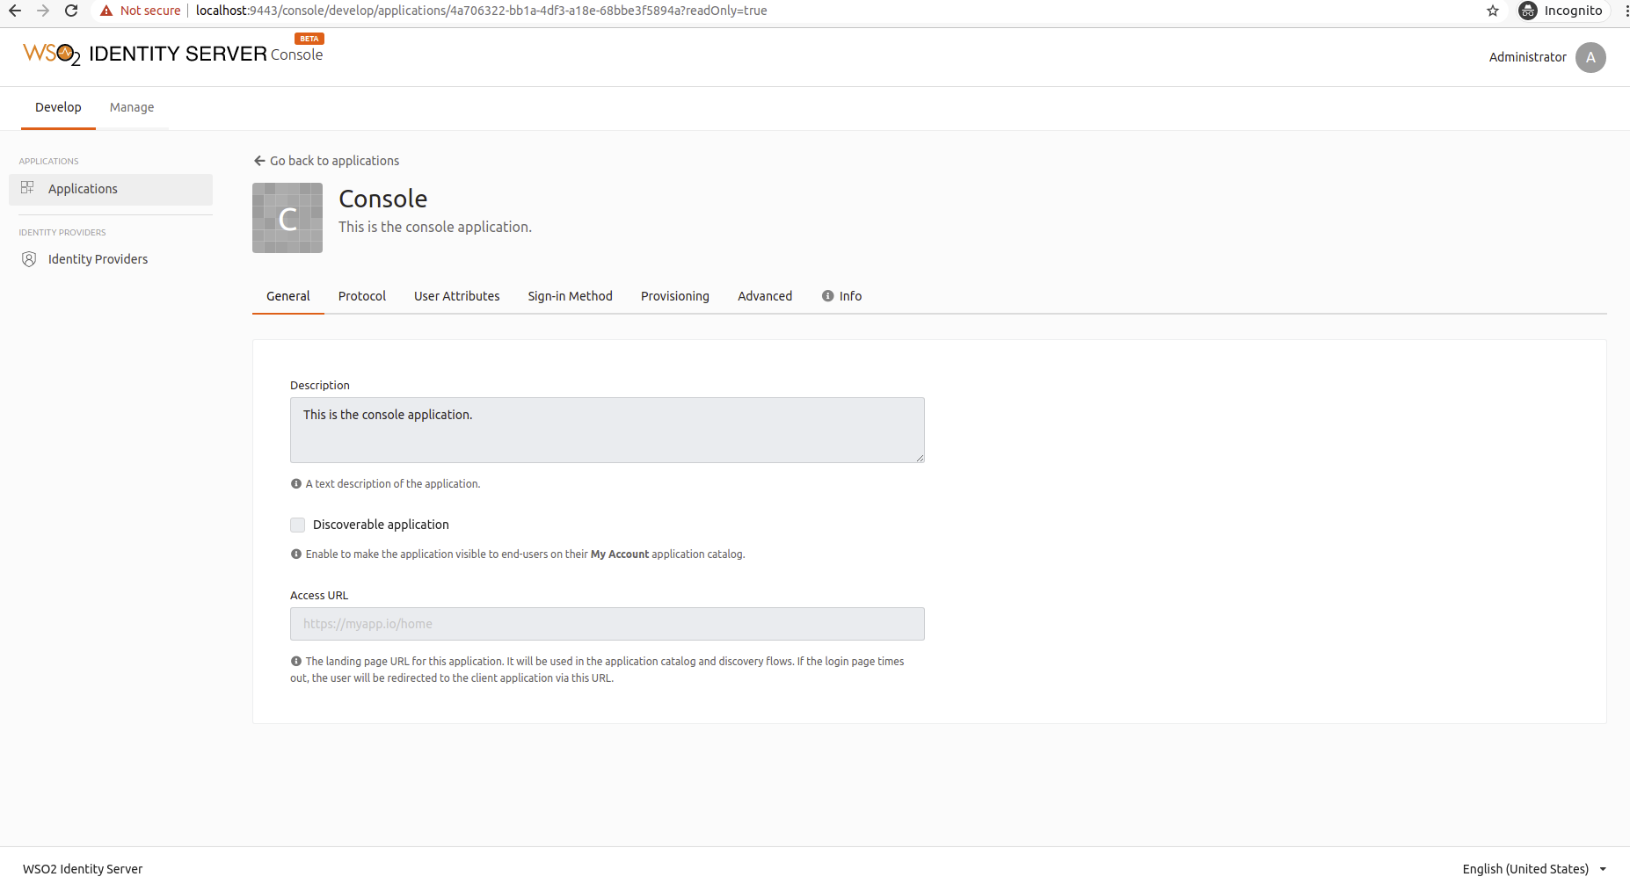This screenshot has height=884, width=1630.
Task: Toggle the Discoverable application checkbox
Action: 297,525
